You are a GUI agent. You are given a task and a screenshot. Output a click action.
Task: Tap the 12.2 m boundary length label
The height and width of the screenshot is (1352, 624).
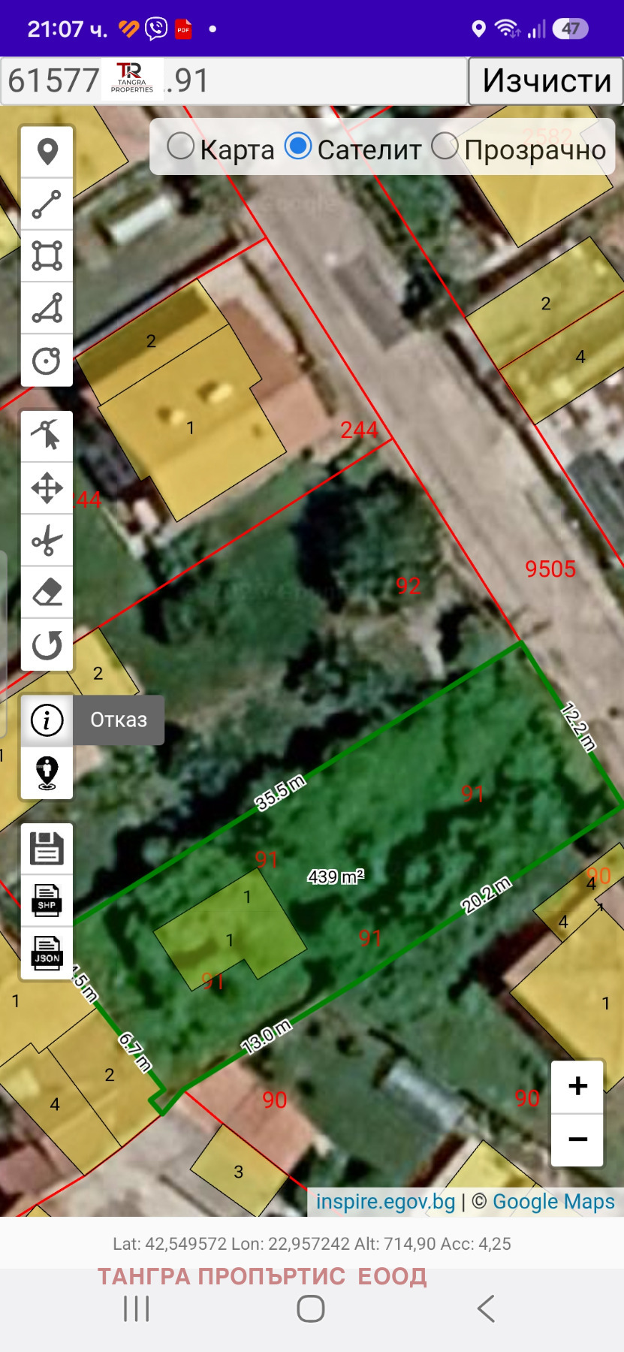(579, 726)
